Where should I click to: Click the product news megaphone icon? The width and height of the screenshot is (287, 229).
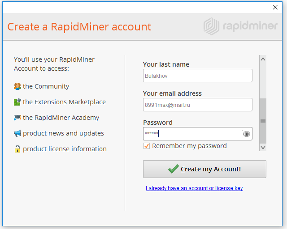coord(17,133)
